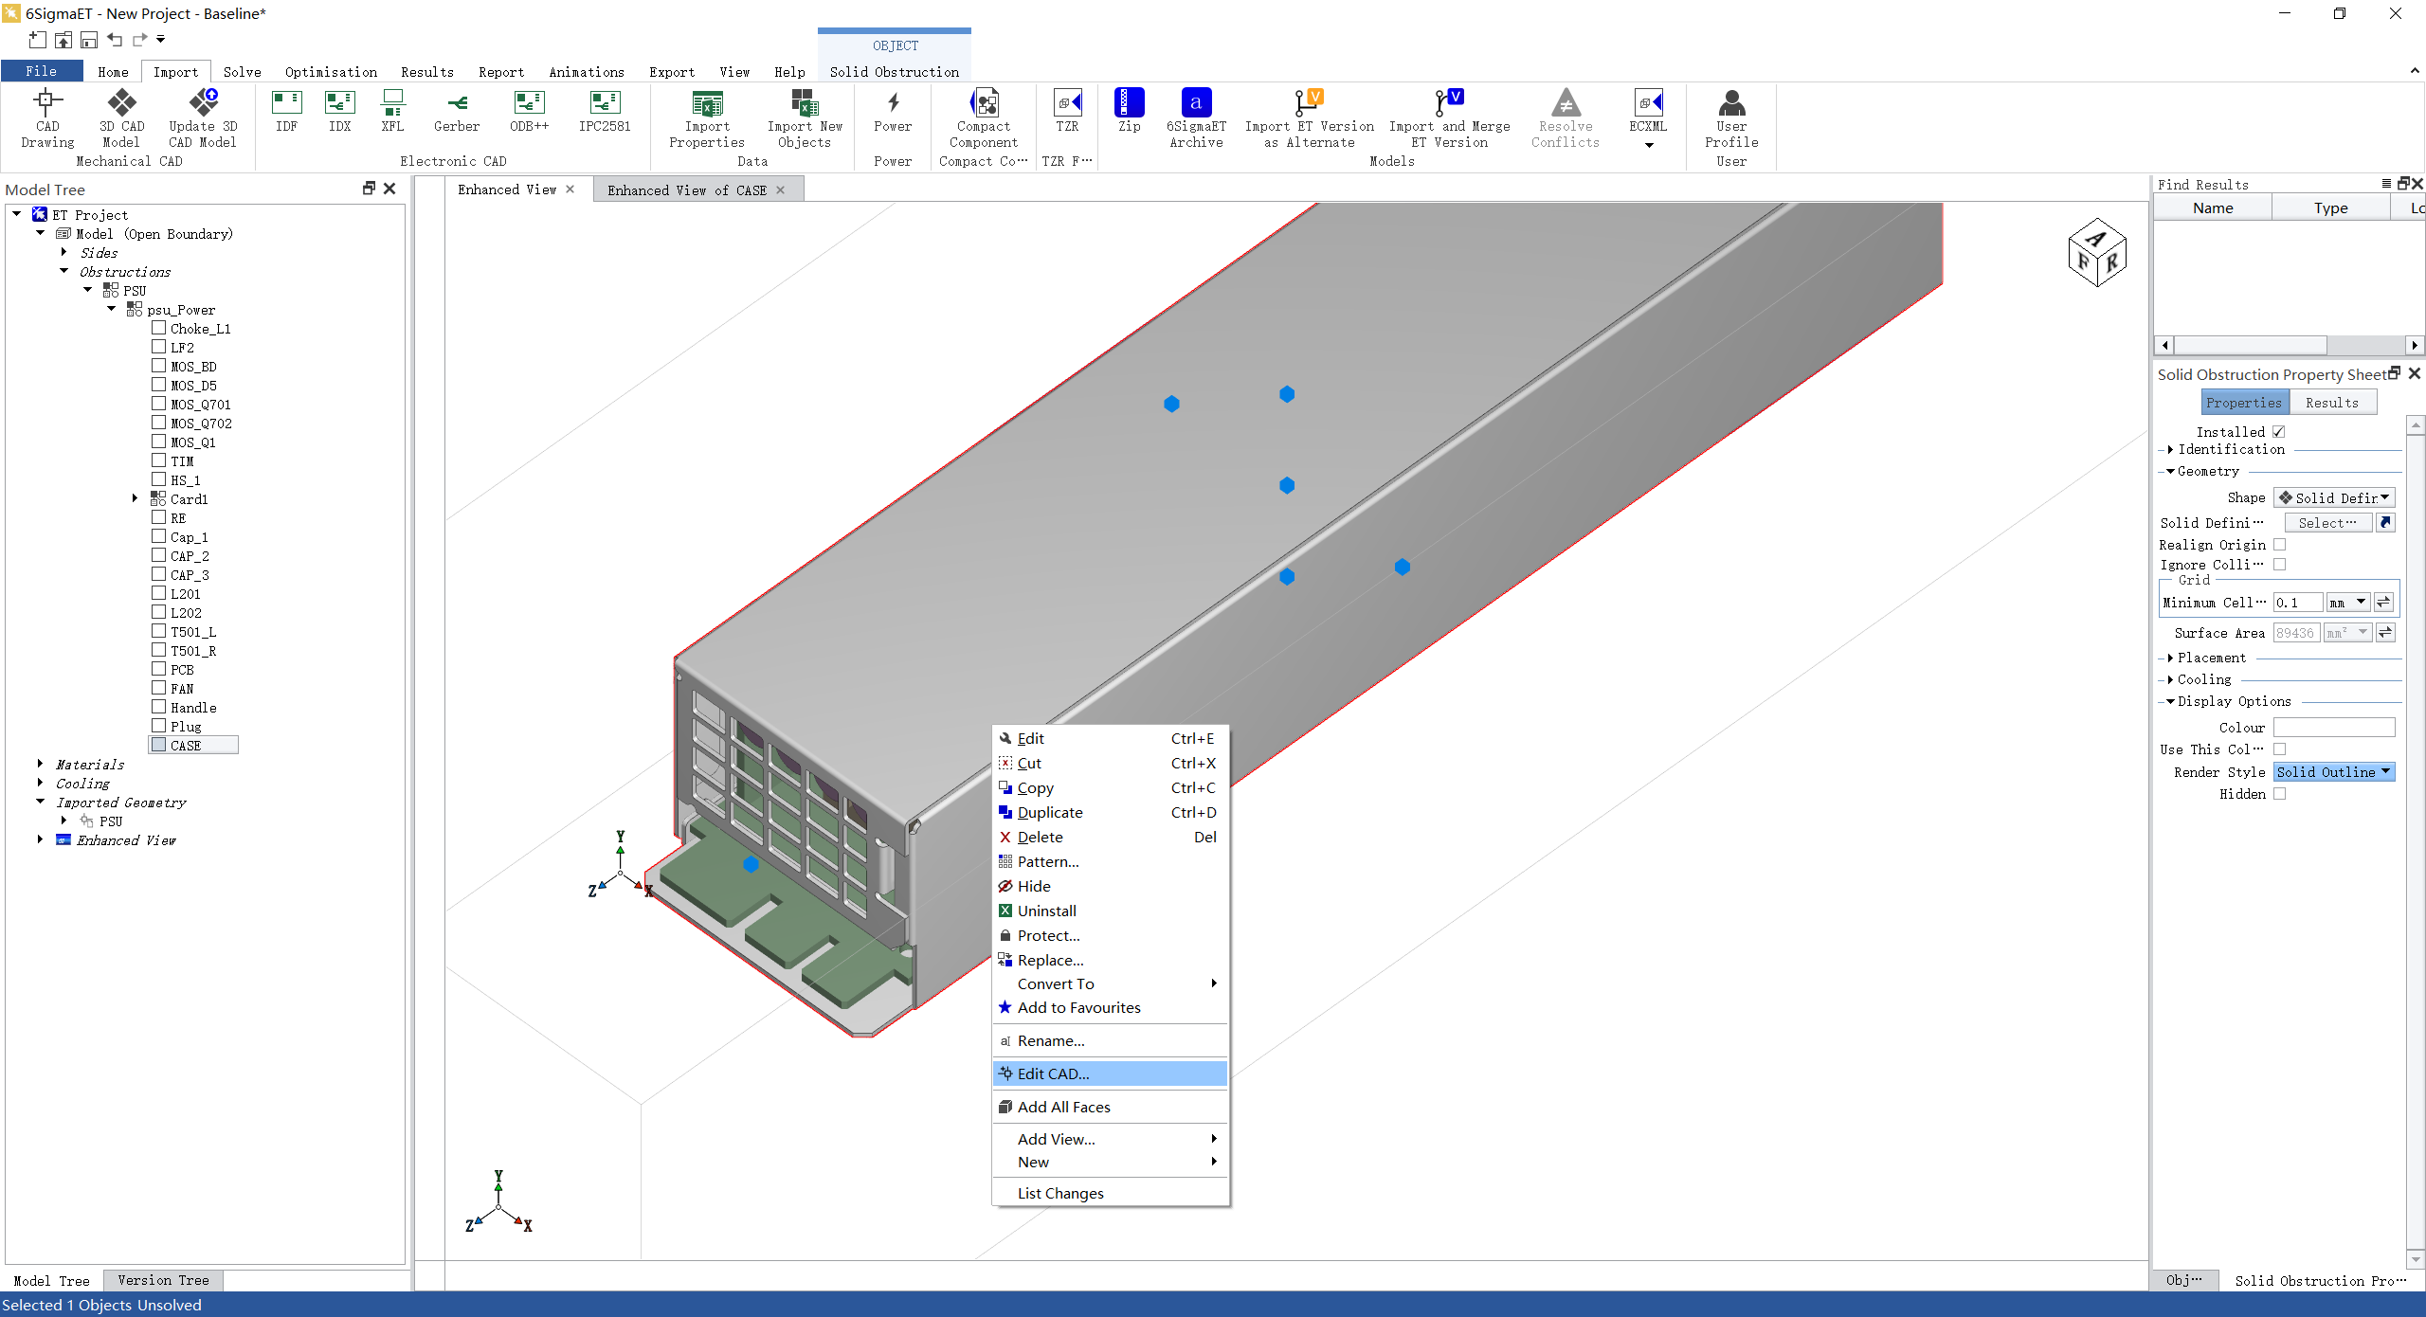Expand the Materials tree node
This screenshot has width=2426, height=1317.
pos(40,764)
